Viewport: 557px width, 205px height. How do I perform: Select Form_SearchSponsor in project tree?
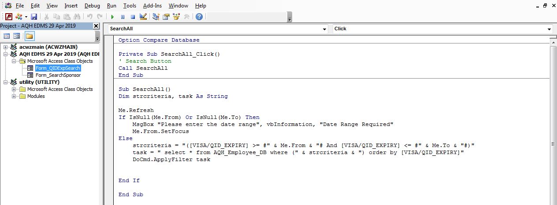point(58,75)
